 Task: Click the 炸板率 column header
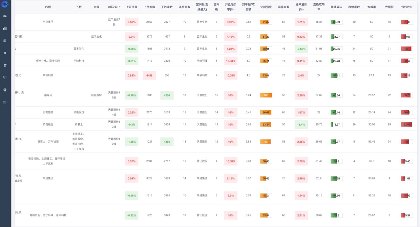click(372, 7)
